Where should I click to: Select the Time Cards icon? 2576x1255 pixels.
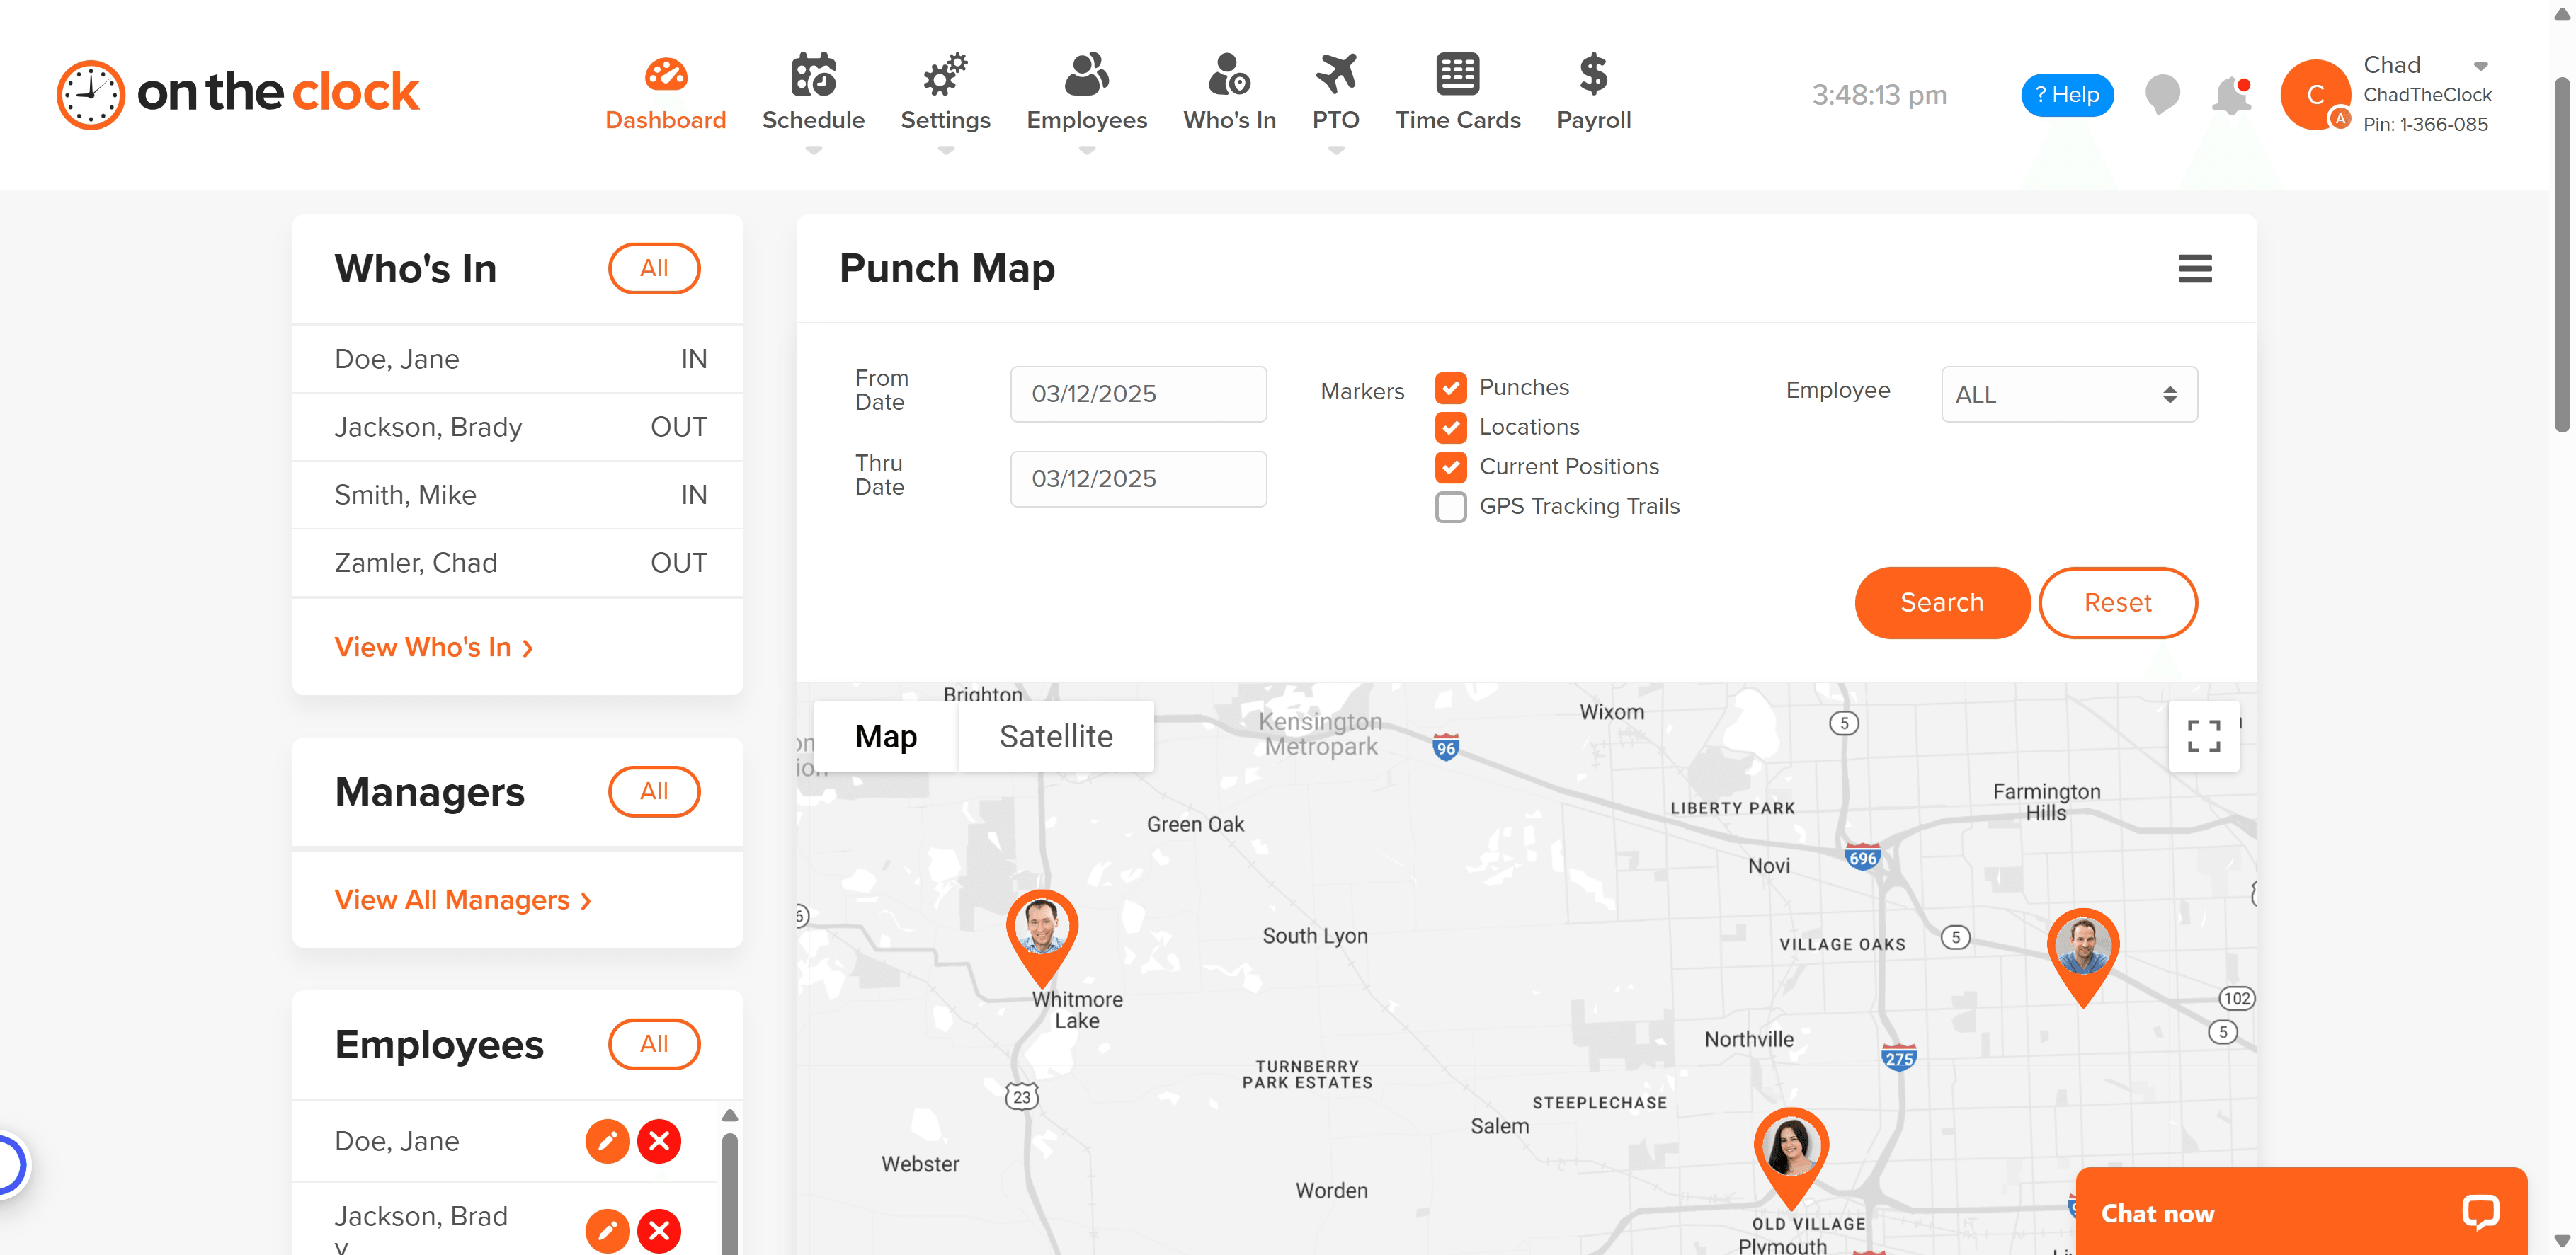(1458, 74)
